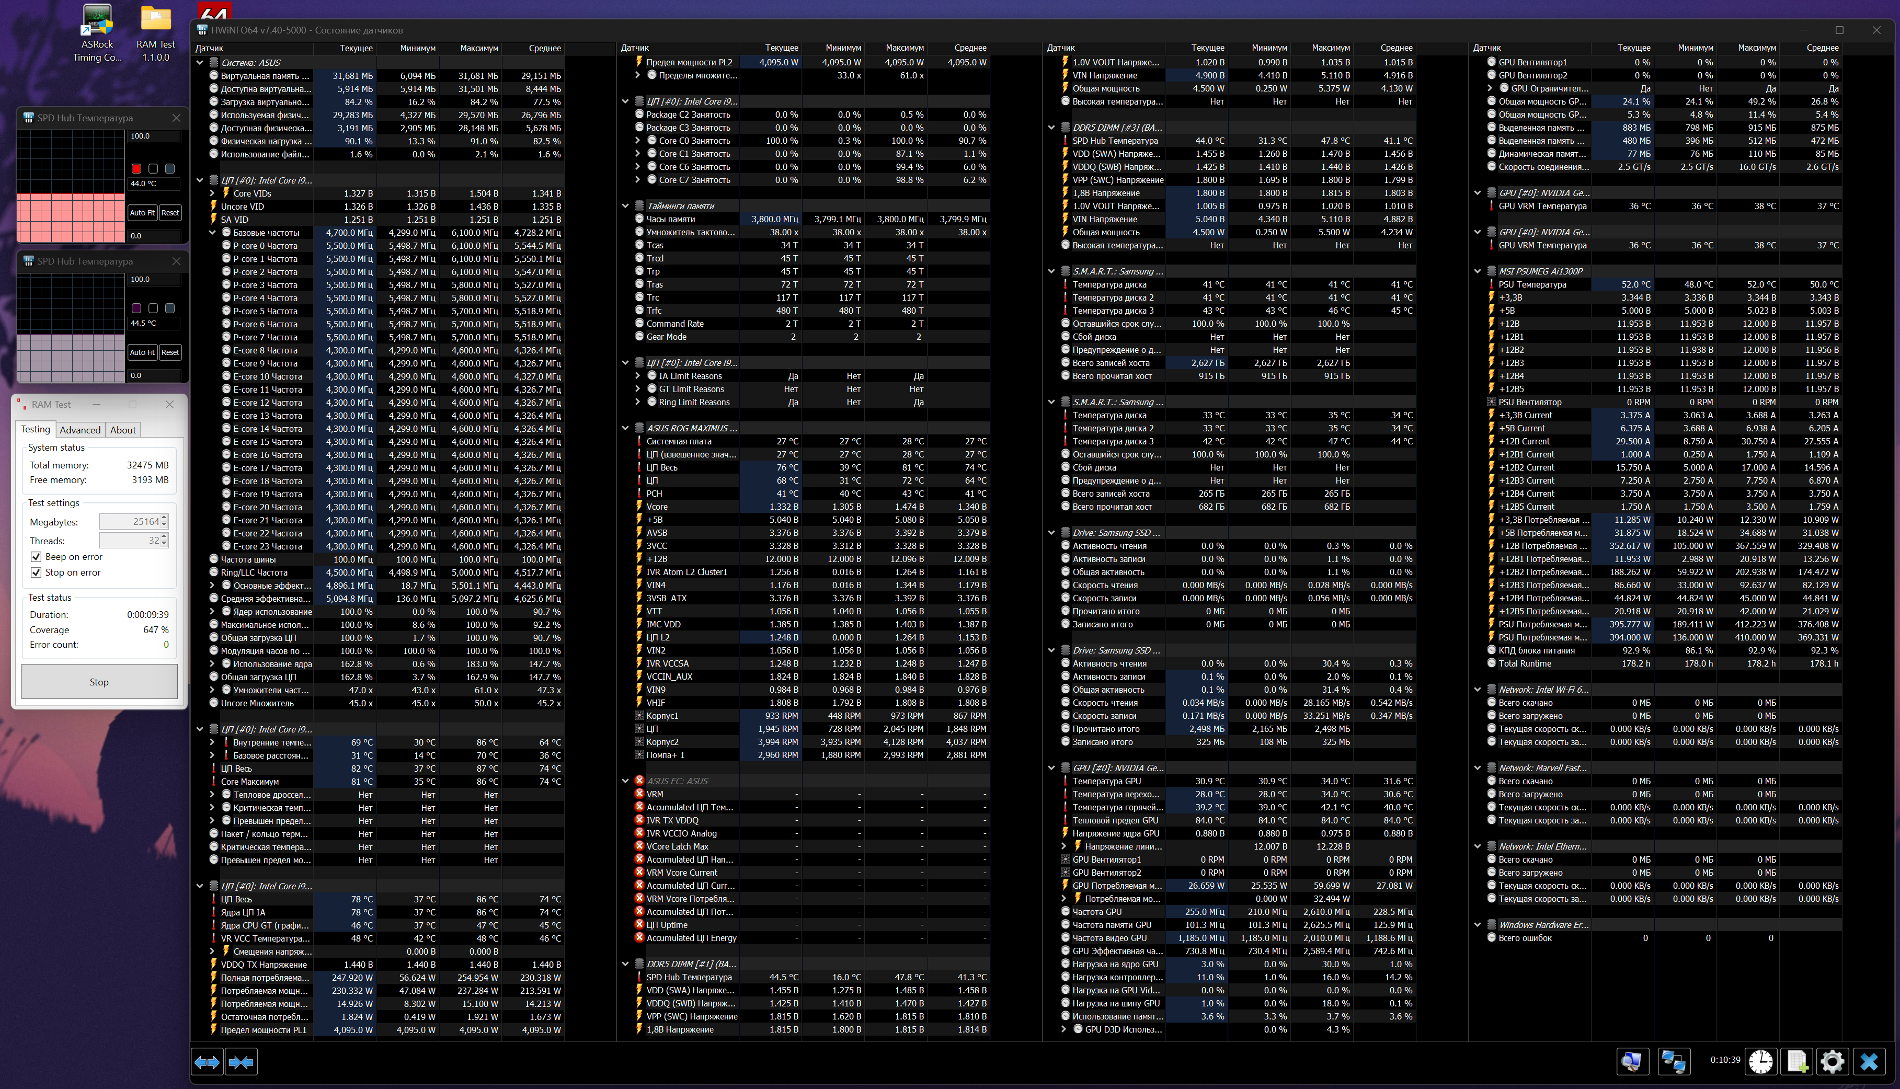The image size is (1900, 1089).
Task: Click the expand columns arrows icon
Action: click(207, 1061)
